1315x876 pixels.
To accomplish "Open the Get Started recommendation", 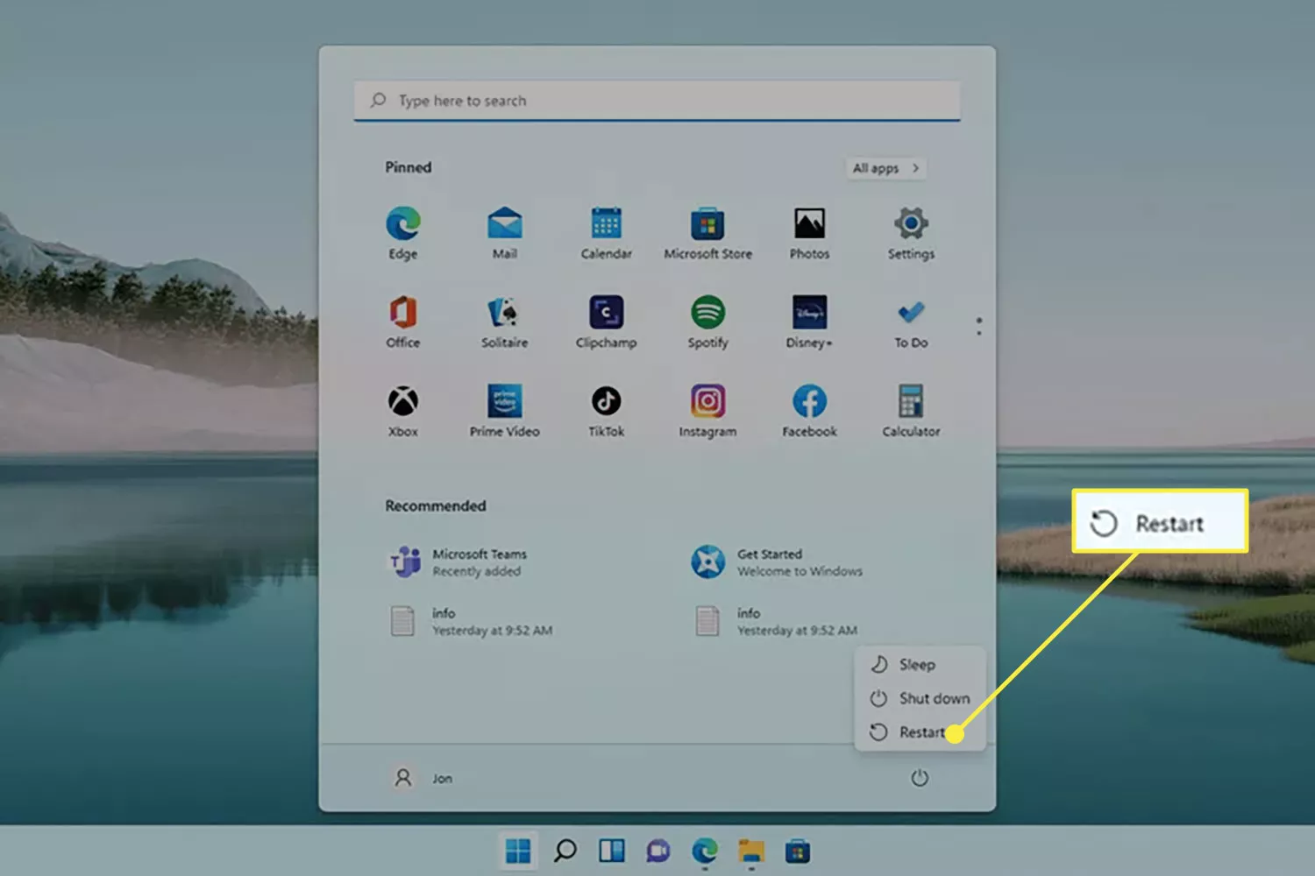I will [x=777, y=562].
